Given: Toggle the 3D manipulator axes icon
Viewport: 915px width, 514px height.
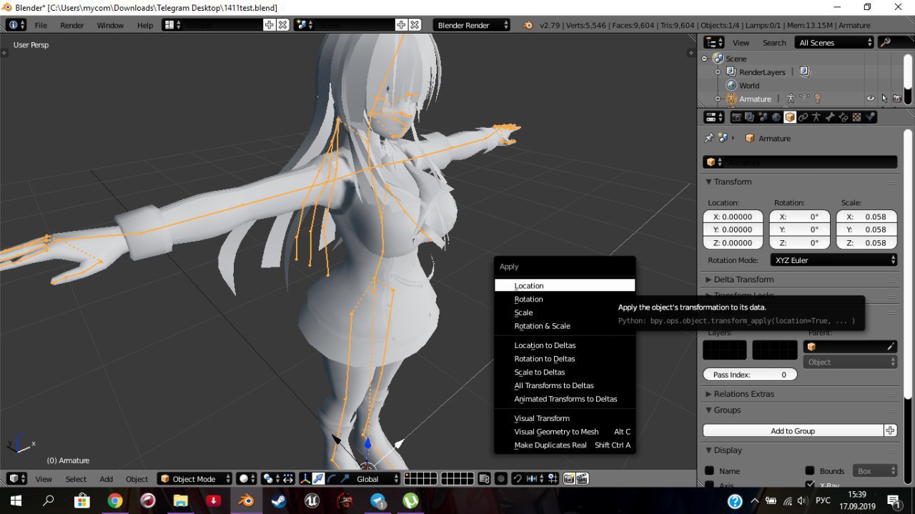Looking at the screenshot, I should (305, 478).
